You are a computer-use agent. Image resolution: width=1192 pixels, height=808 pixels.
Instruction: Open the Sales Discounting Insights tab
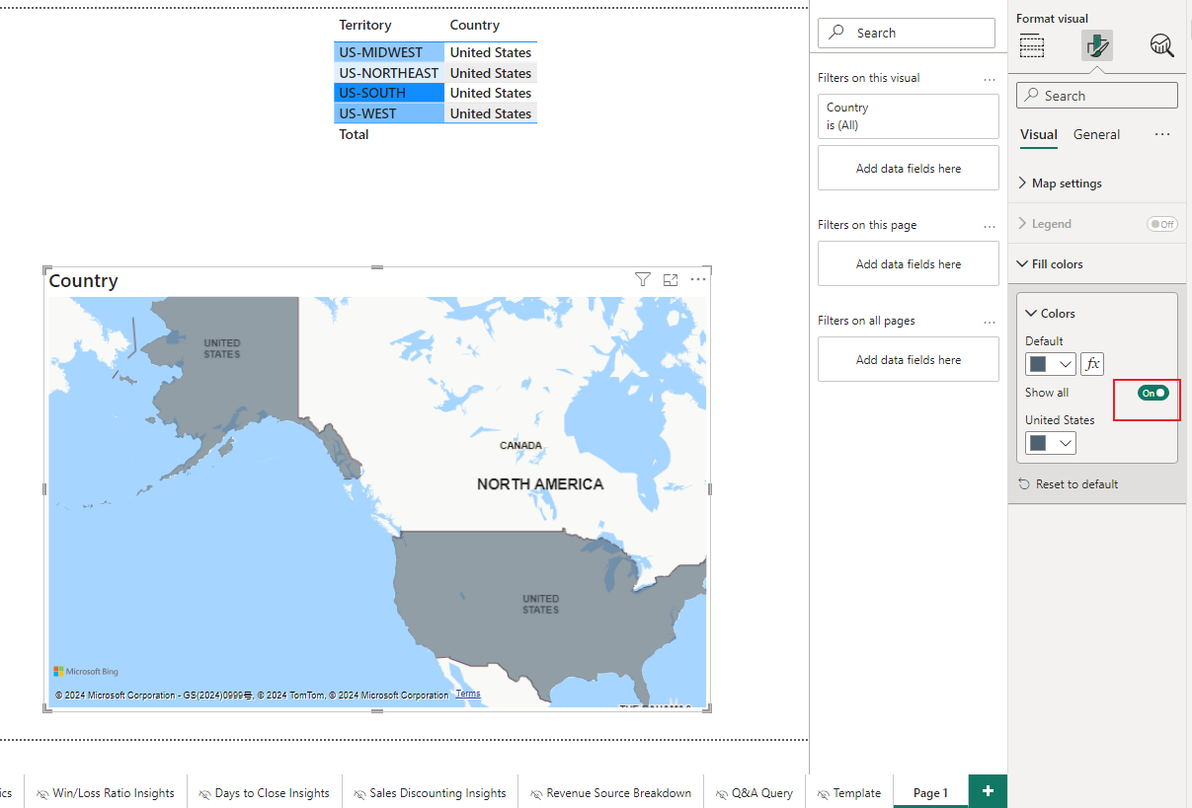(429, 793)
